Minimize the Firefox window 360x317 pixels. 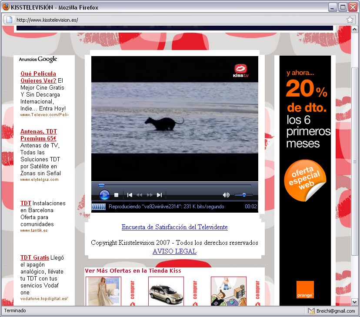coord(332,7)
